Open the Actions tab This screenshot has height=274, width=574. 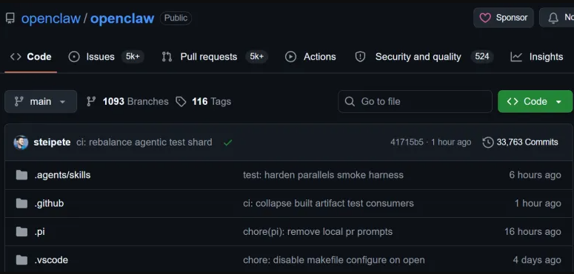(310, 57)
